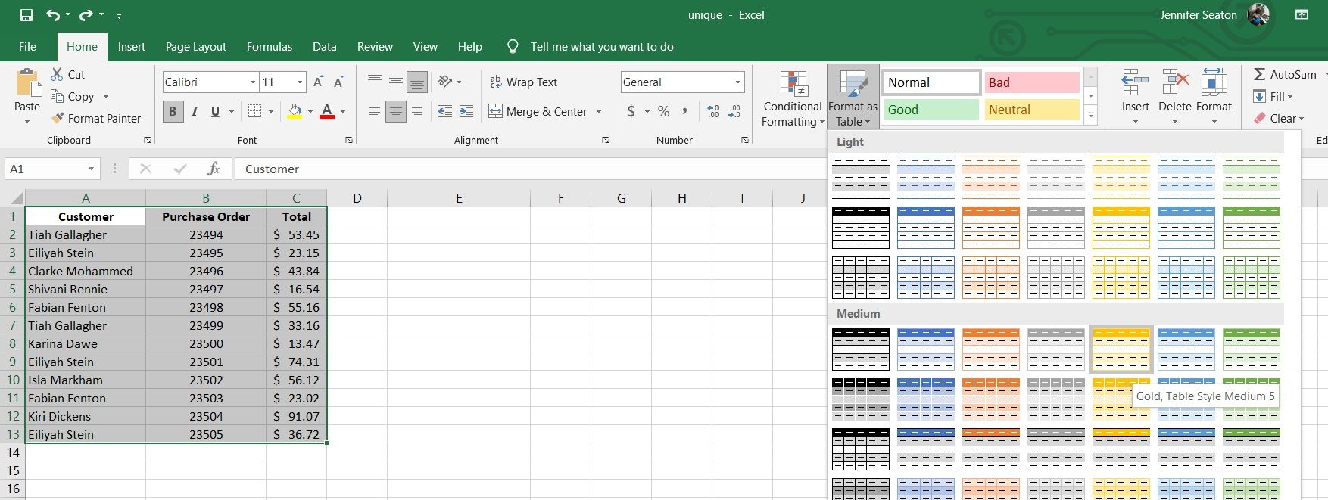Open the Name Box dropdown arrow
1328x500 pixels.
pos(91,169)
